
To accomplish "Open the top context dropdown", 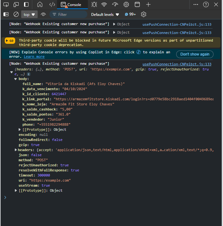I will point(29,14).
